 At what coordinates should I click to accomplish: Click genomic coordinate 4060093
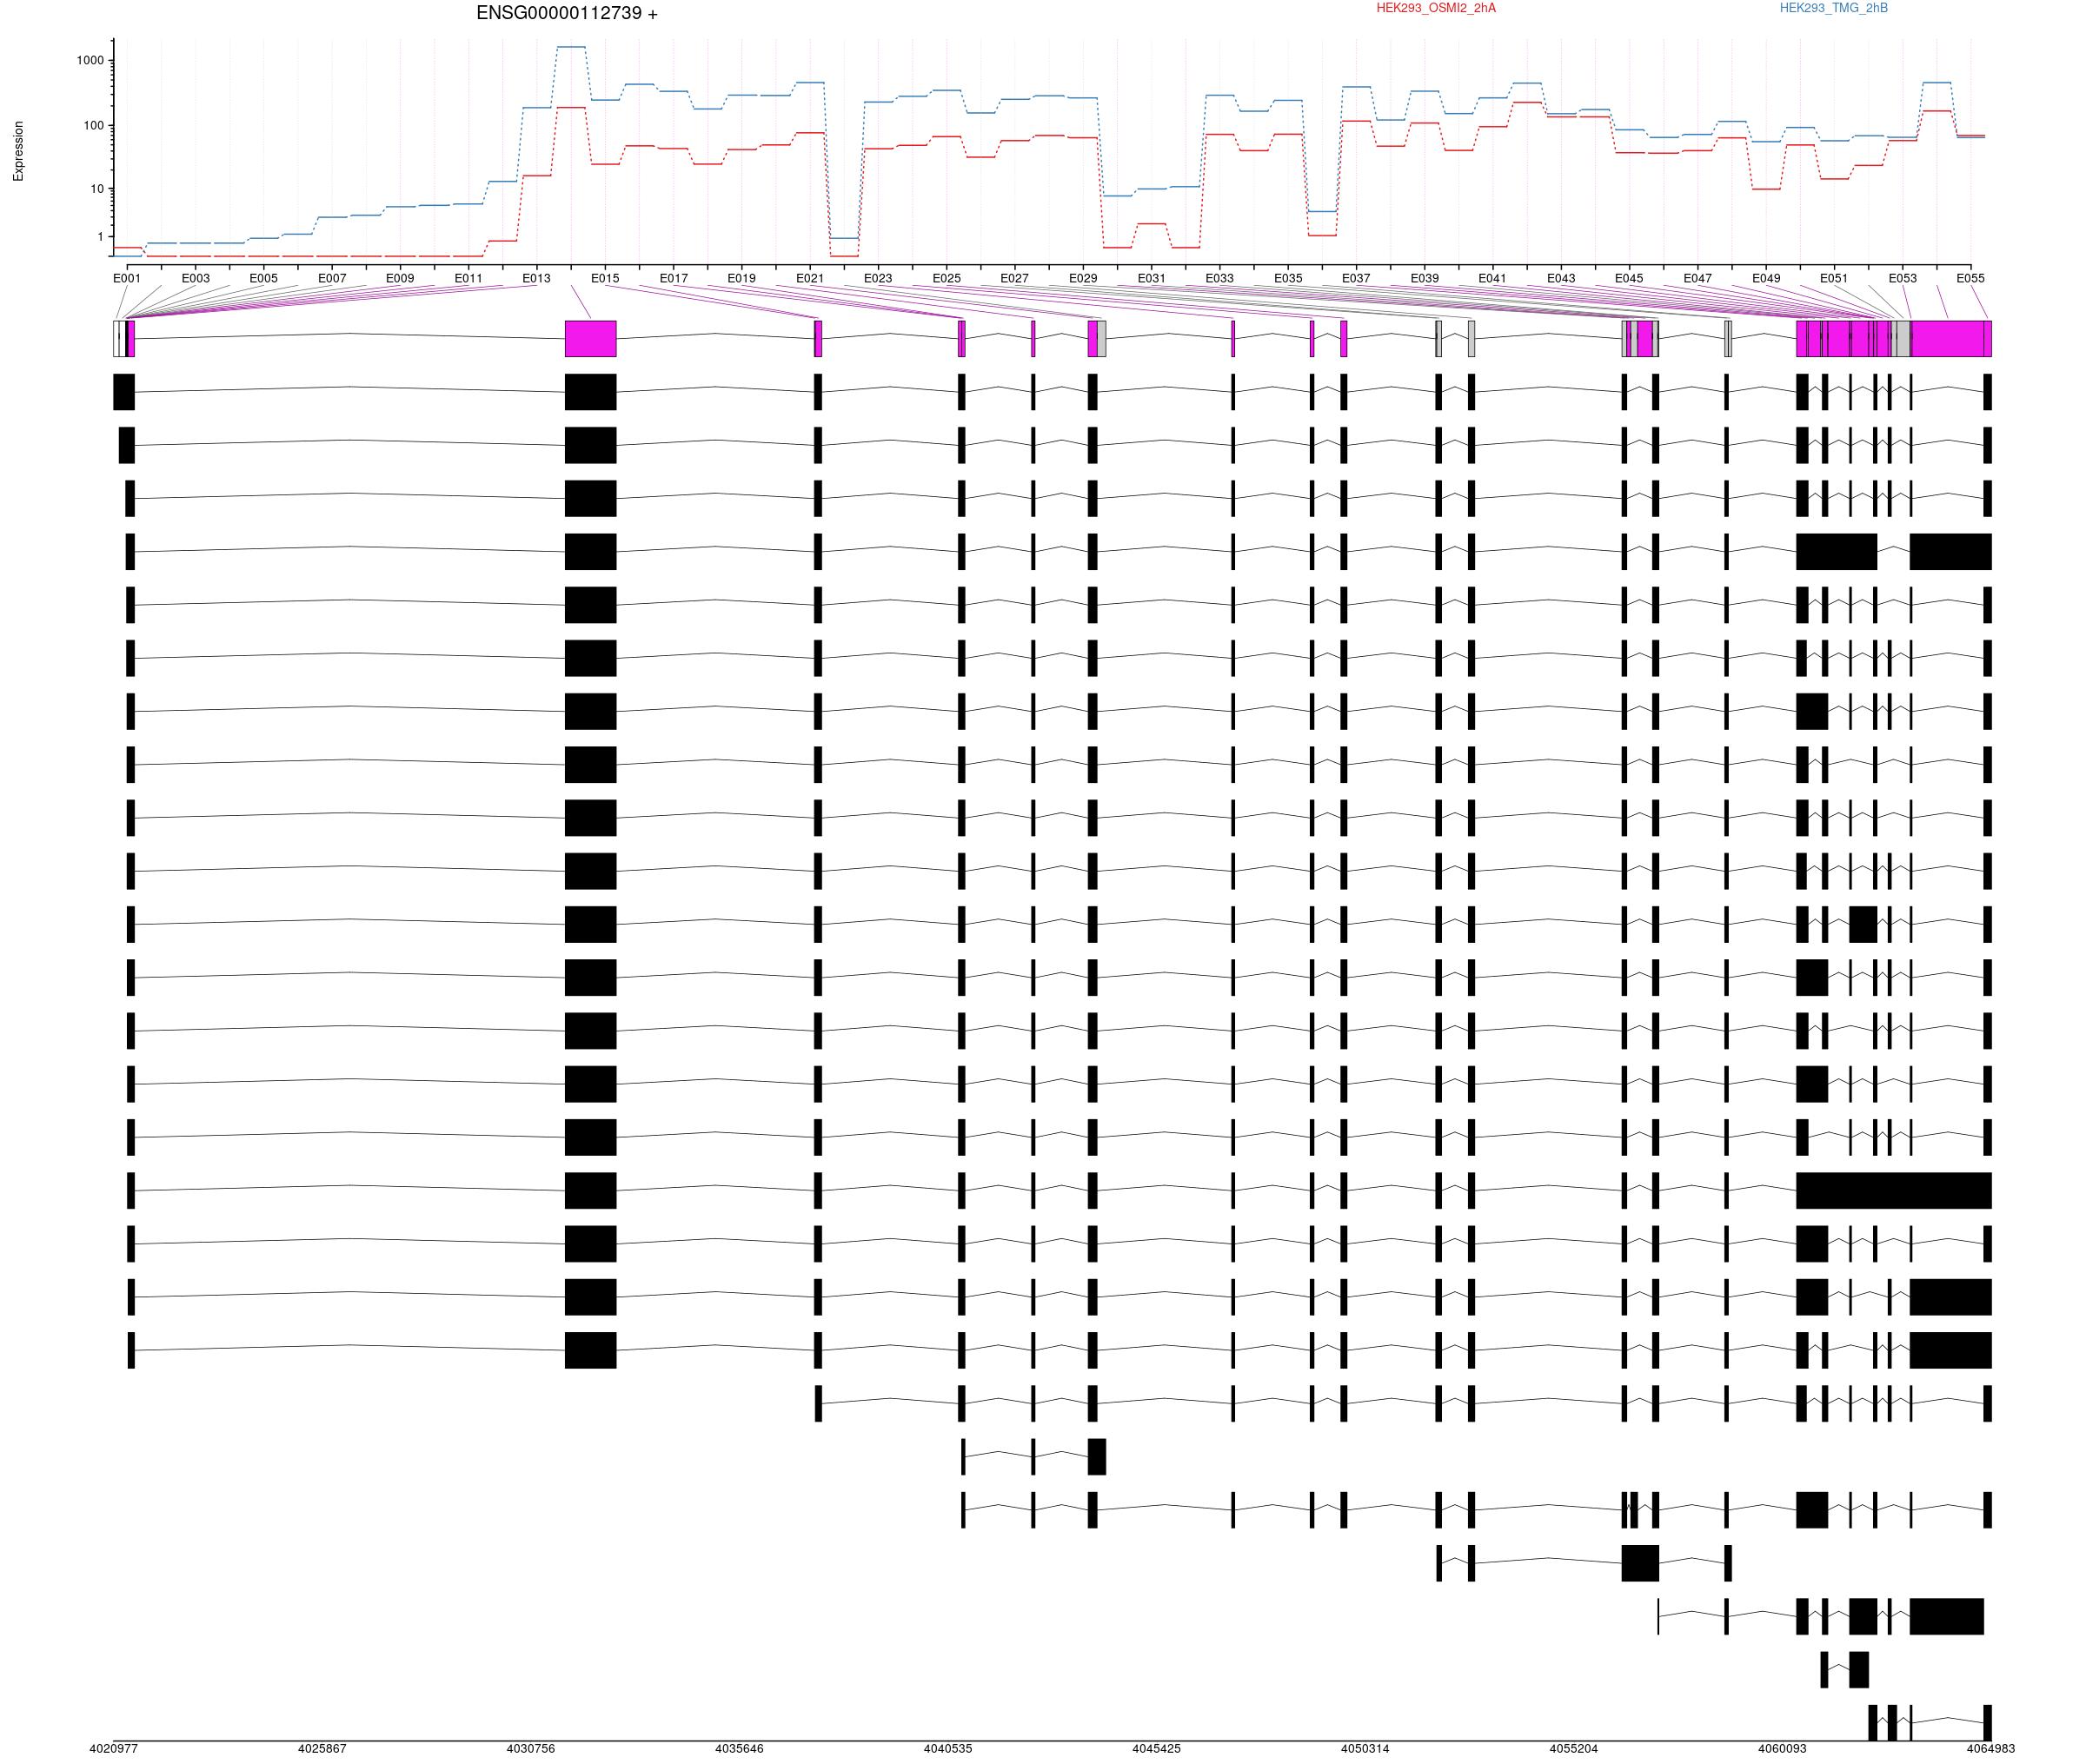click(x=1783, y=1749)
